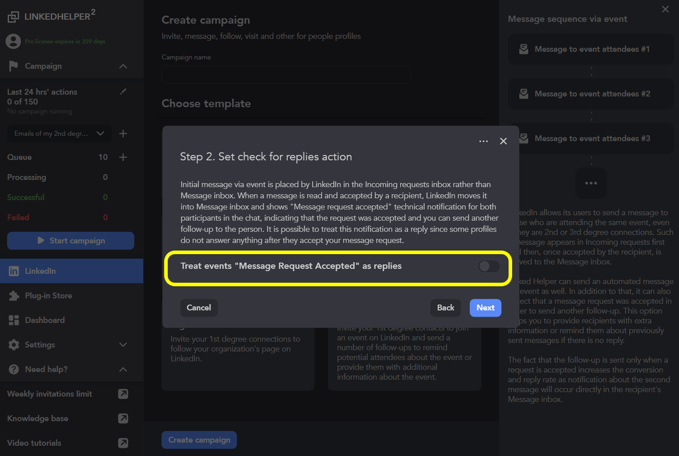Click the Need help question mark icon
This screenshot has height=456, width=679.
click(14, 369)
